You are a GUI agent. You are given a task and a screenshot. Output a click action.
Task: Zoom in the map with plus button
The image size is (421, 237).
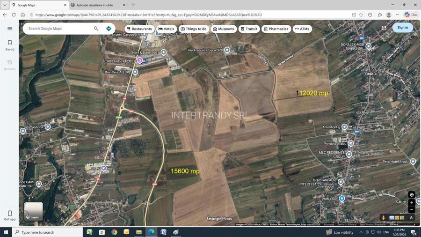tap(412, 203)
